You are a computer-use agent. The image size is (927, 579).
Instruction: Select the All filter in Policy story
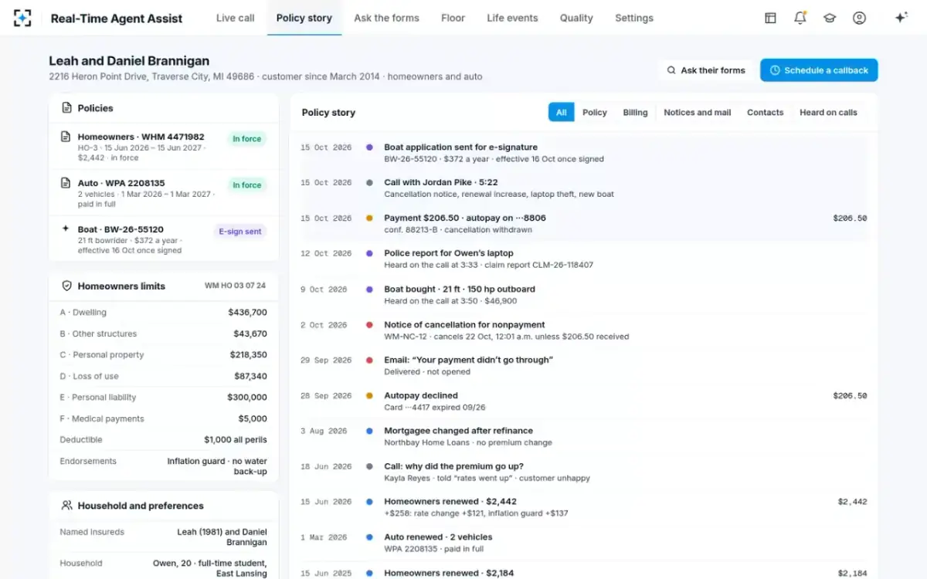[x=561, y=112]
